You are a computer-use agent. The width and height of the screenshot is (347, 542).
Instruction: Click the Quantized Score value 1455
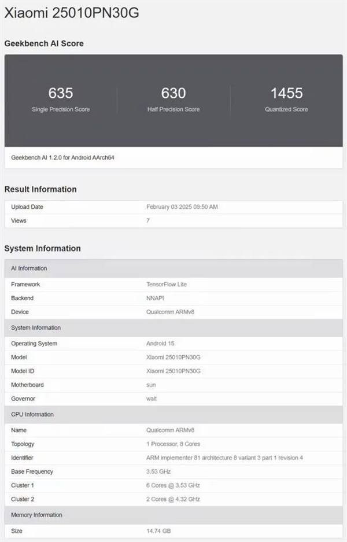point(286,93)
